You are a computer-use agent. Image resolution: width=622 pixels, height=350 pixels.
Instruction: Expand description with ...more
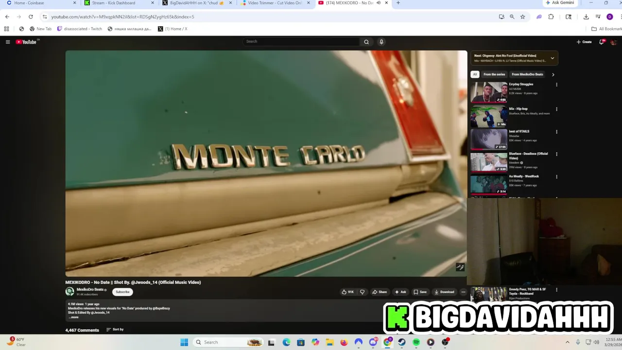(73, 317)
